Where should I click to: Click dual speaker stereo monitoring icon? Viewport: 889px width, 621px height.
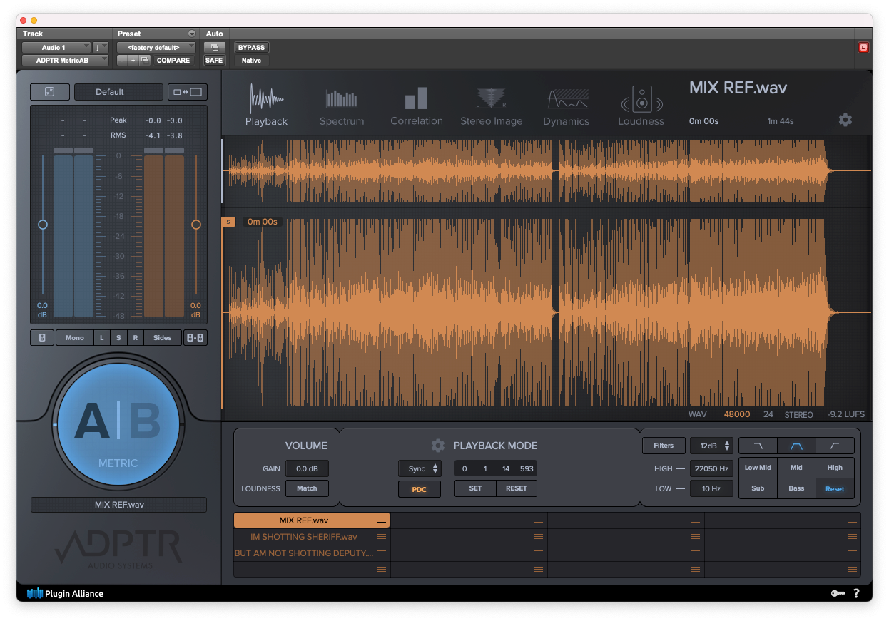coord(195,338)
